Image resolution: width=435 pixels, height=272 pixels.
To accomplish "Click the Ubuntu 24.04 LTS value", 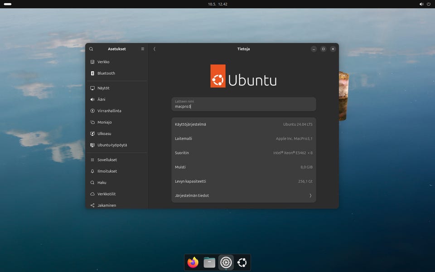I will [x=298, y=124].
